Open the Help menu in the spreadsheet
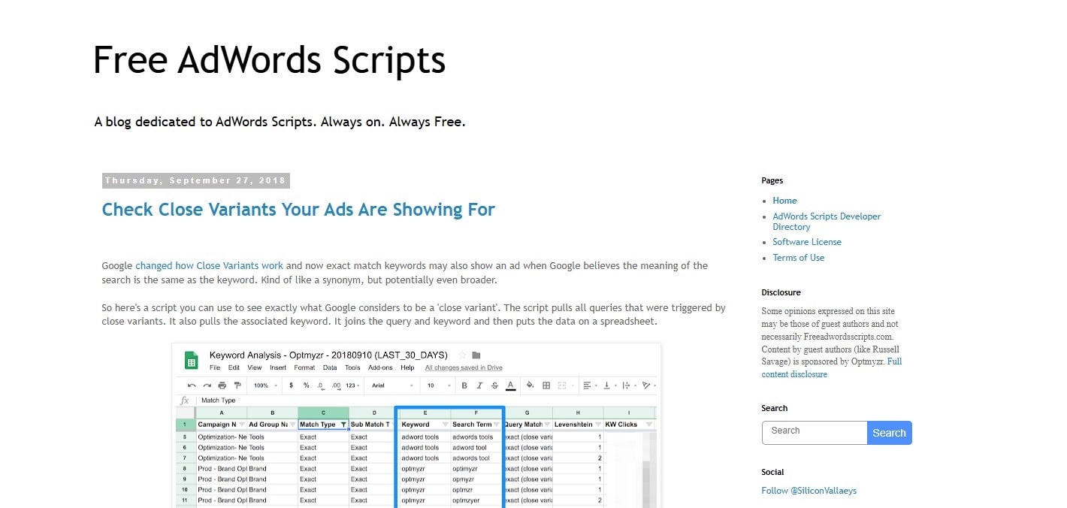 point(407,367)
